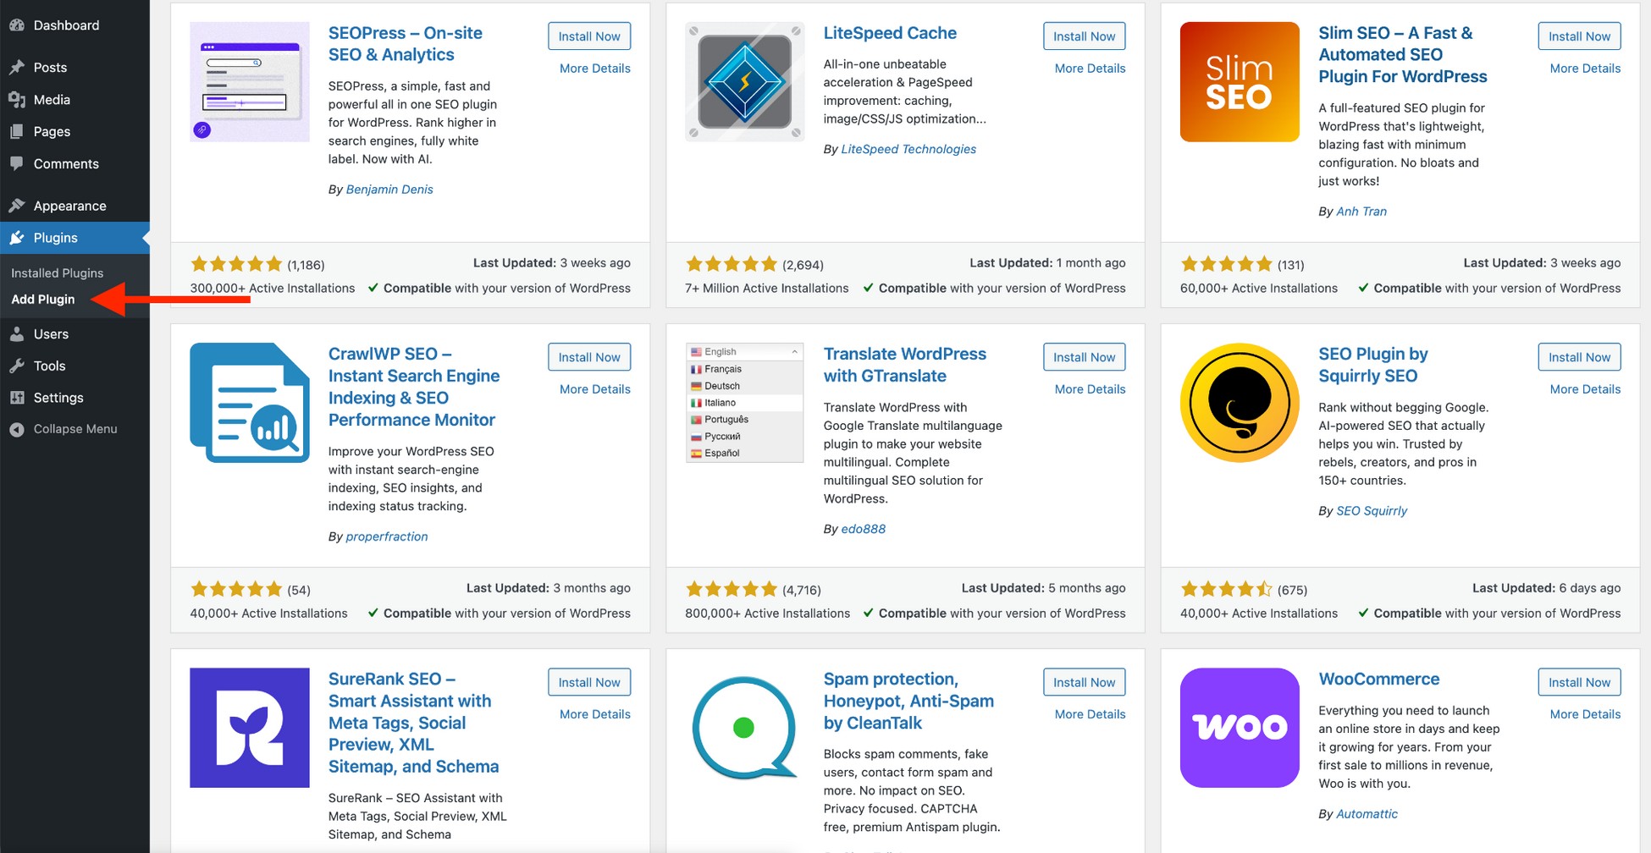The height and width of the screenshot is (853, 1651).
Task: Click the Posts pushpin icon
Action: tap(16, 68)
